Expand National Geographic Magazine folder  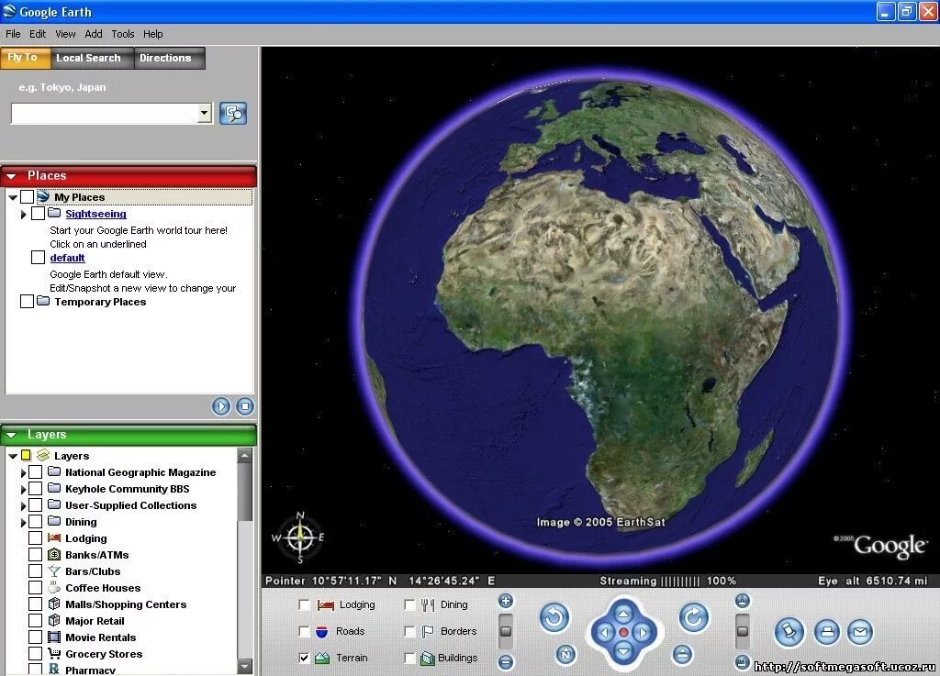point(23,472)
